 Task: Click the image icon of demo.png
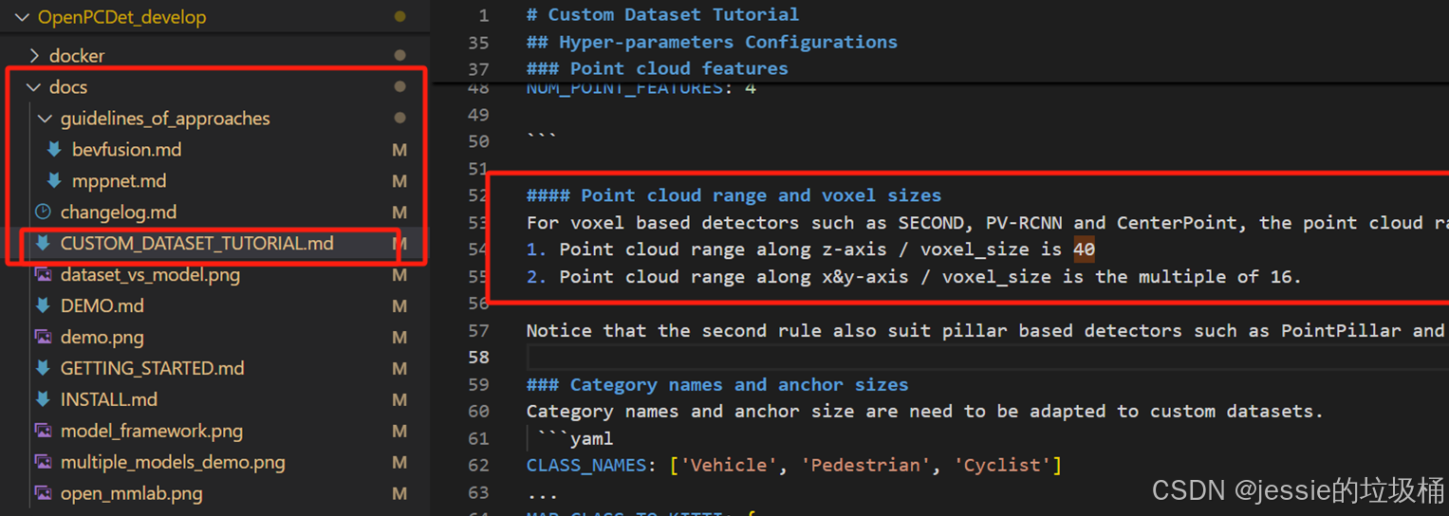pyautogui.click(x=43, y=338)
